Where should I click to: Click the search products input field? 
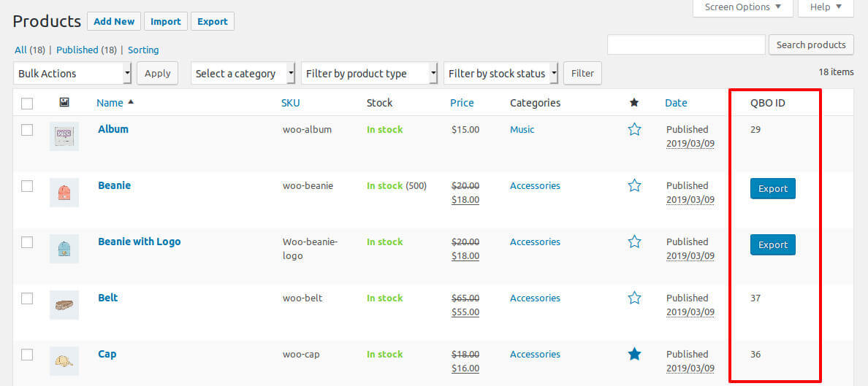click(x=686, y=45)
